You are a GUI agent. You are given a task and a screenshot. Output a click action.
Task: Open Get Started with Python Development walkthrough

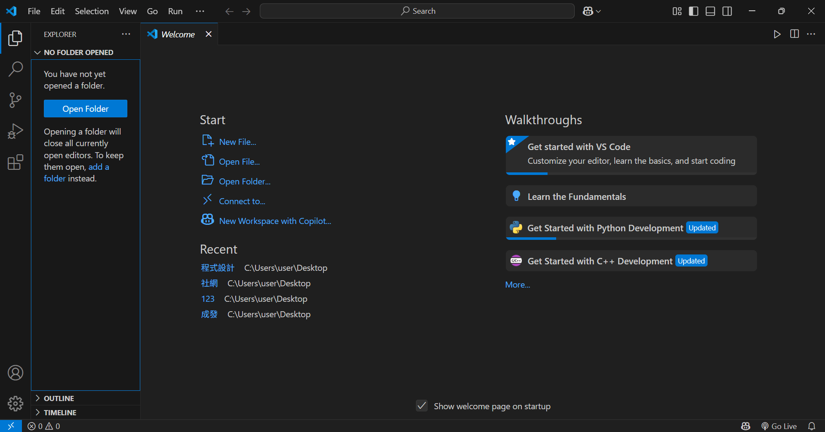coord(631,228)
